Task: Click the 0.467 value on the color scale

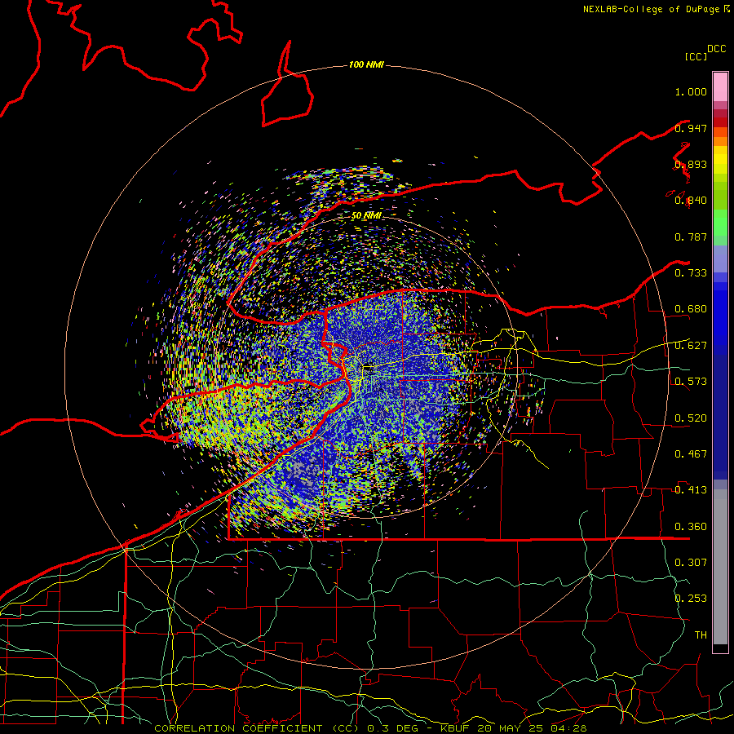Action: [x=691, y=454]
